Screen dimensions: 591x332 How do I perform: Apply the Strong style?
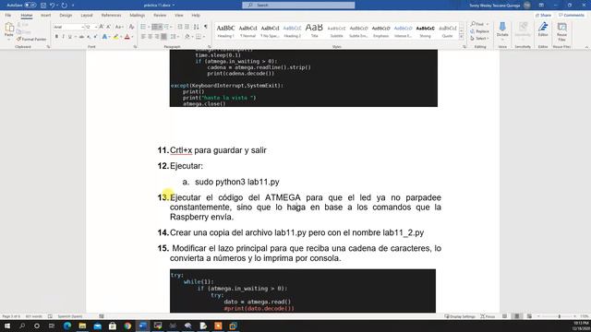click(425, 30)
